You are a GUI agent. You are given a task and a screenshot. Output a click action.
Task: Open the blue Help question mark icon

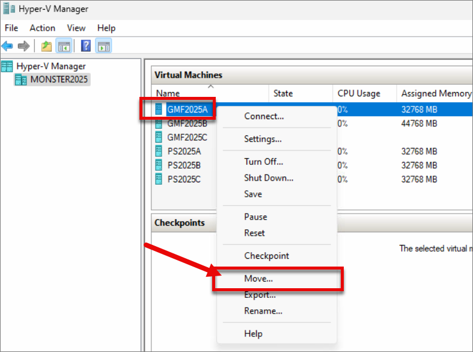click(86, 46)
